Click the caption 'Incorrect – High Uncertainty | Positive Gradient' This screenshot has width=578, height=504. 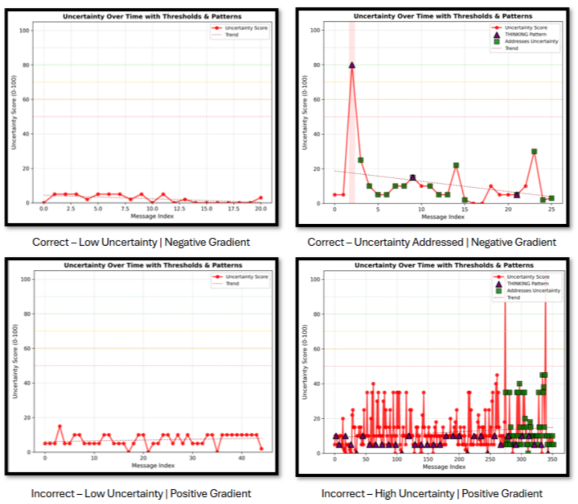tap(432, 493)
